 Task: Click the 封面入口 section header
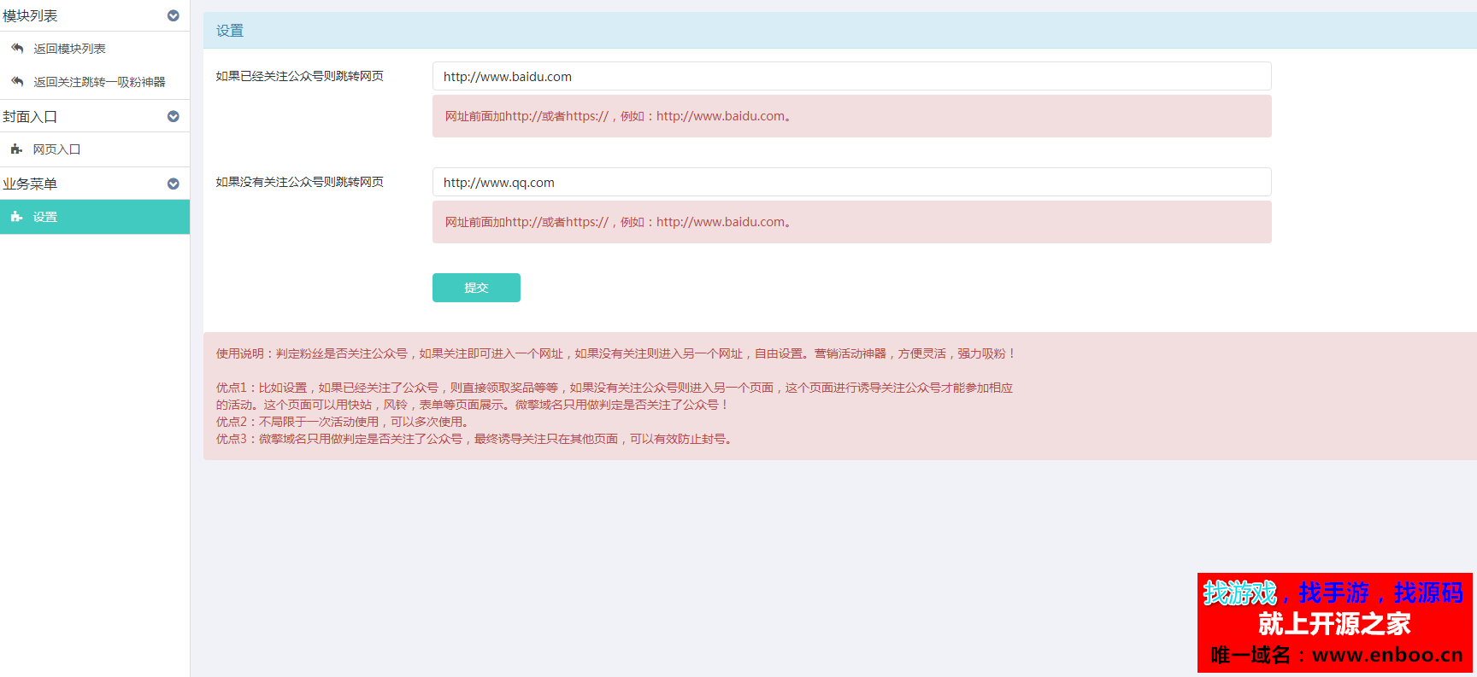[95, 116]
